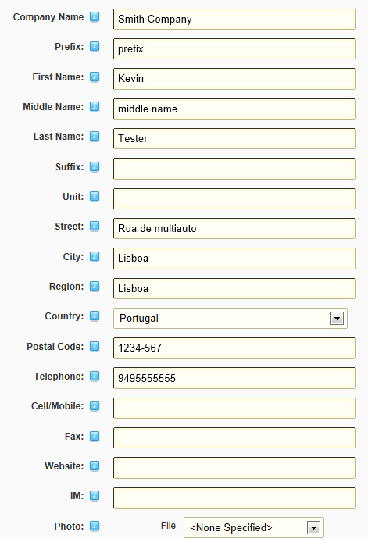Open the Middle Name help icon
The width and height of the screenshot is (368, 539).
tap(95, 106)
